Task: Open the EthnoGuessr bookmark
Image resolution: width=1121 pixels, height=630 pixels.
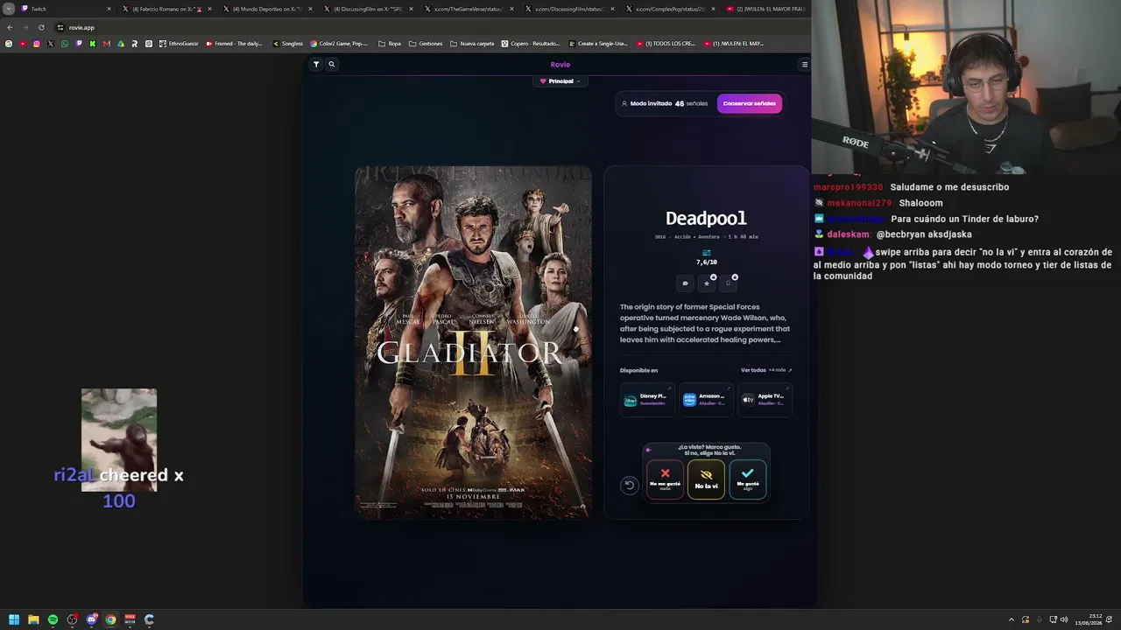Action: click(x=179, y=44)
